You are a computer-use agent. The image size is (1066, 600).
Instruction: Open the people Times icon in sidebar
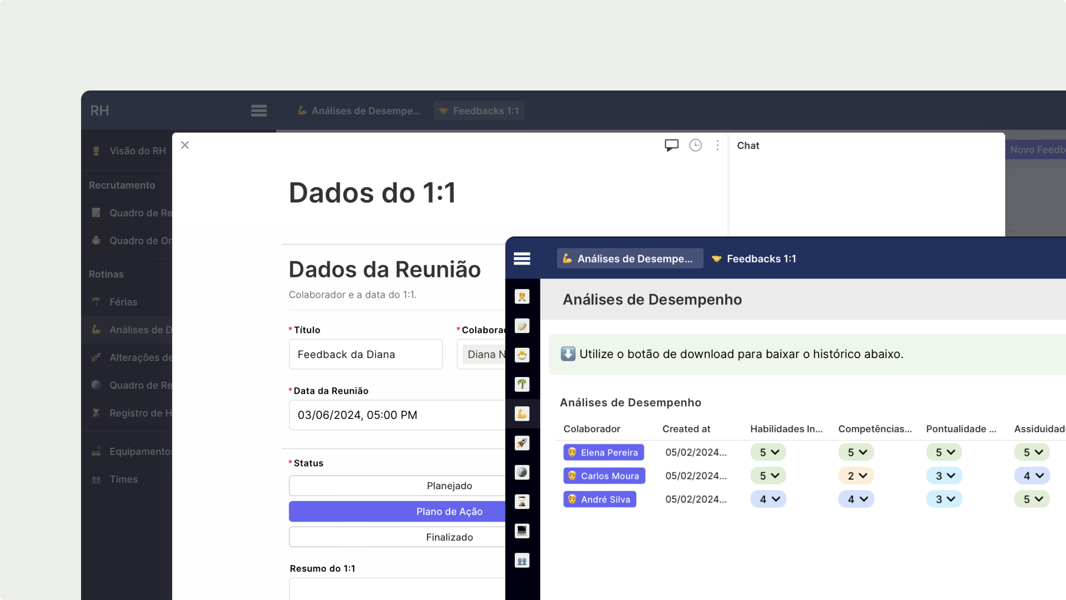point(522,560)
